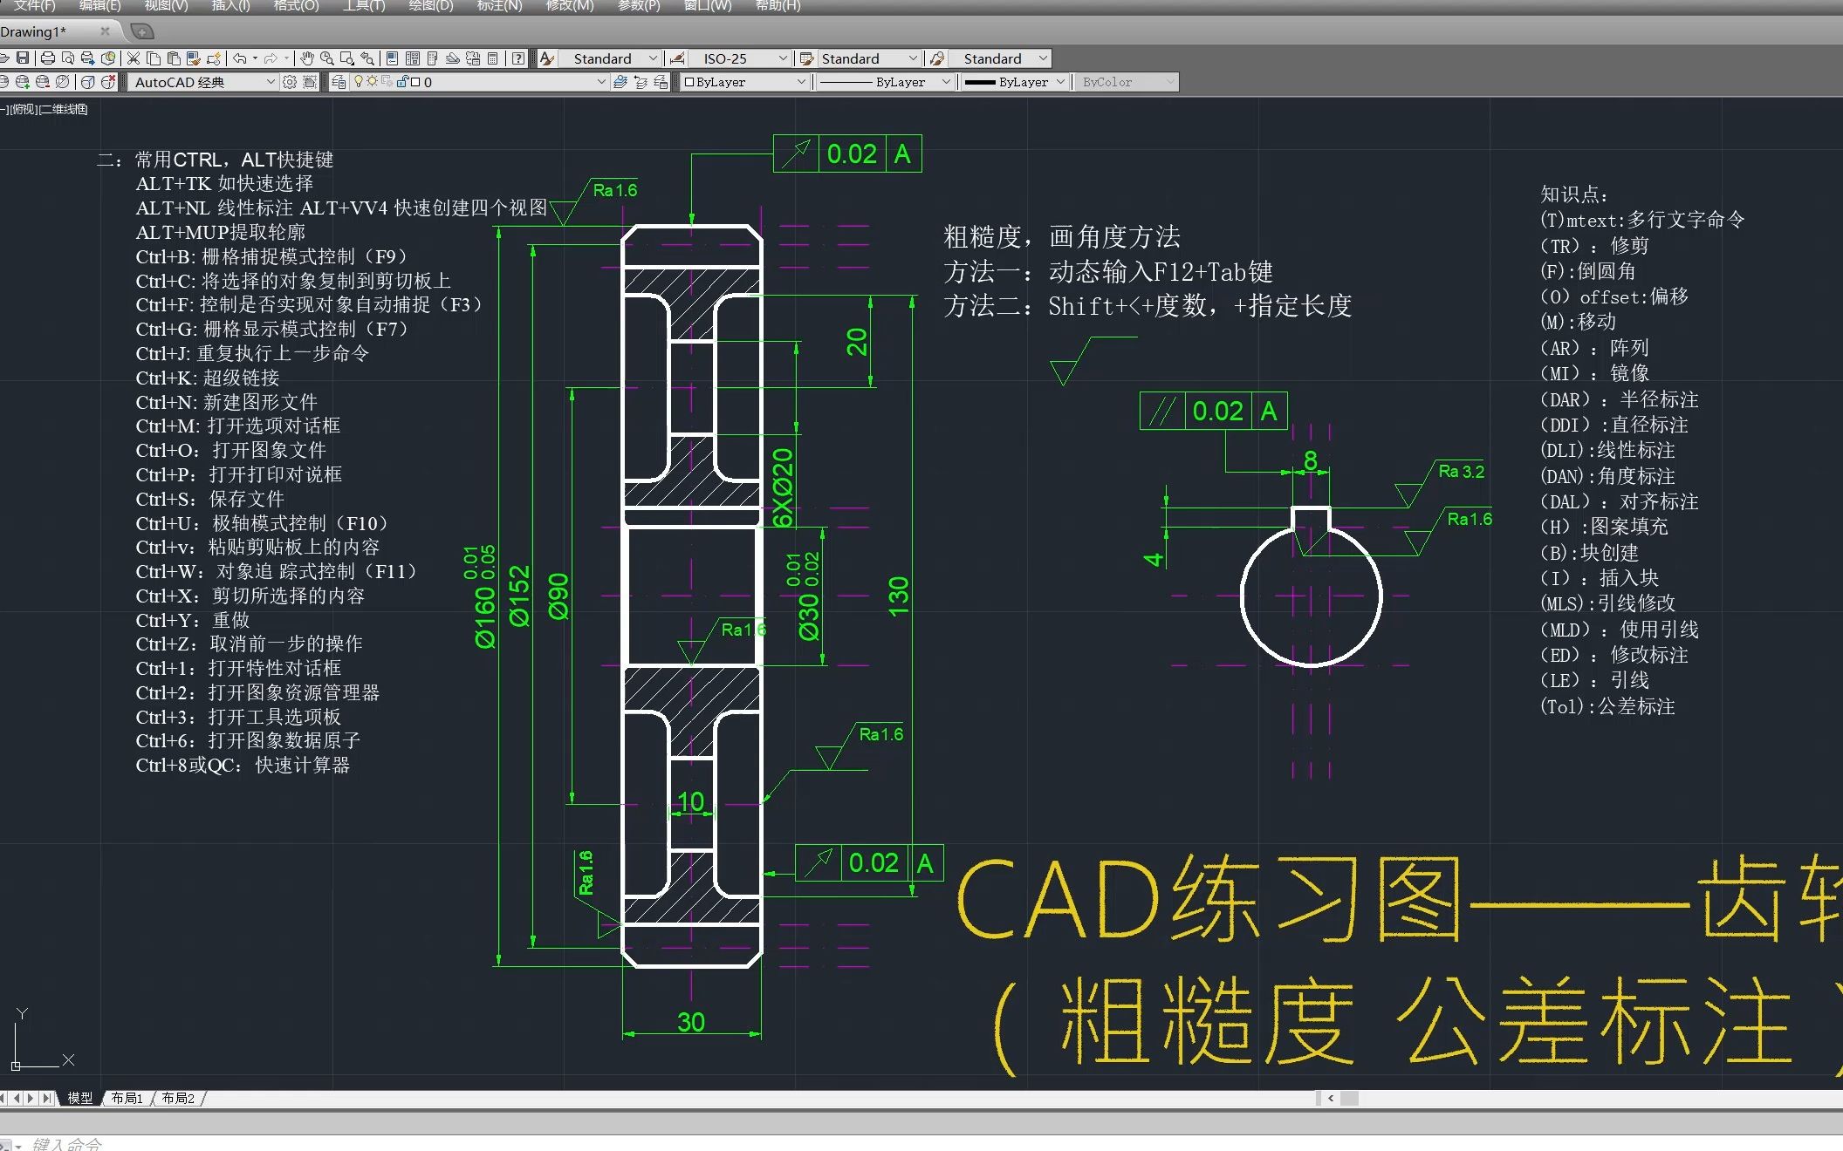The image size is (1843, 1151).
Task: Open the Help question mark icon
Action: pyautogui.click(x=518, y=58)
